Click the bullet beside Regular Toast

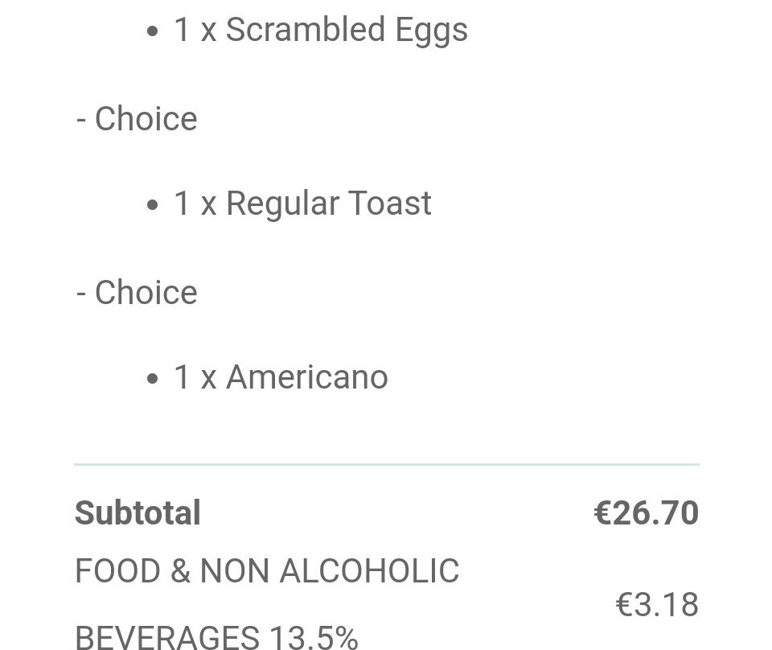pyautogui.click(x=153, y=205)
